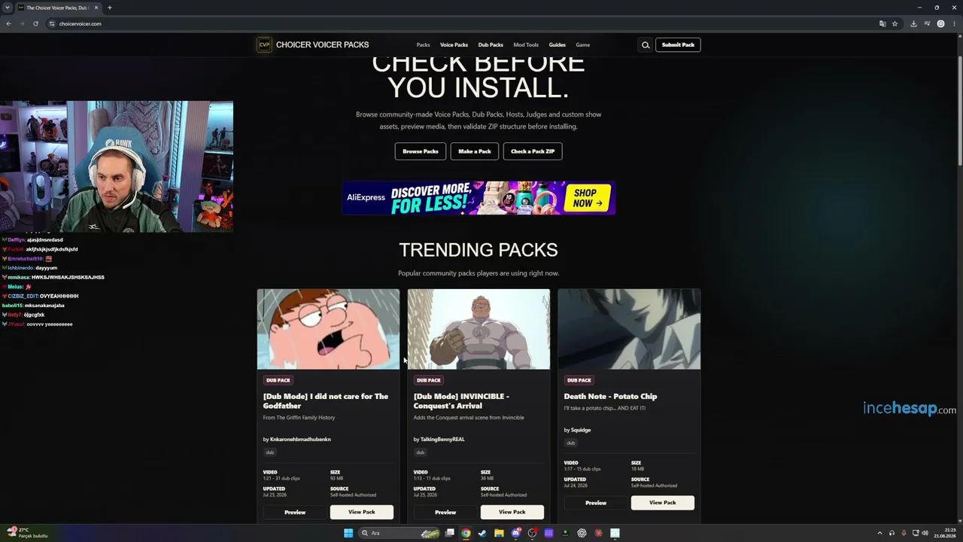
Task: Open the Godfather dub pack title
Action: (326, 401)
